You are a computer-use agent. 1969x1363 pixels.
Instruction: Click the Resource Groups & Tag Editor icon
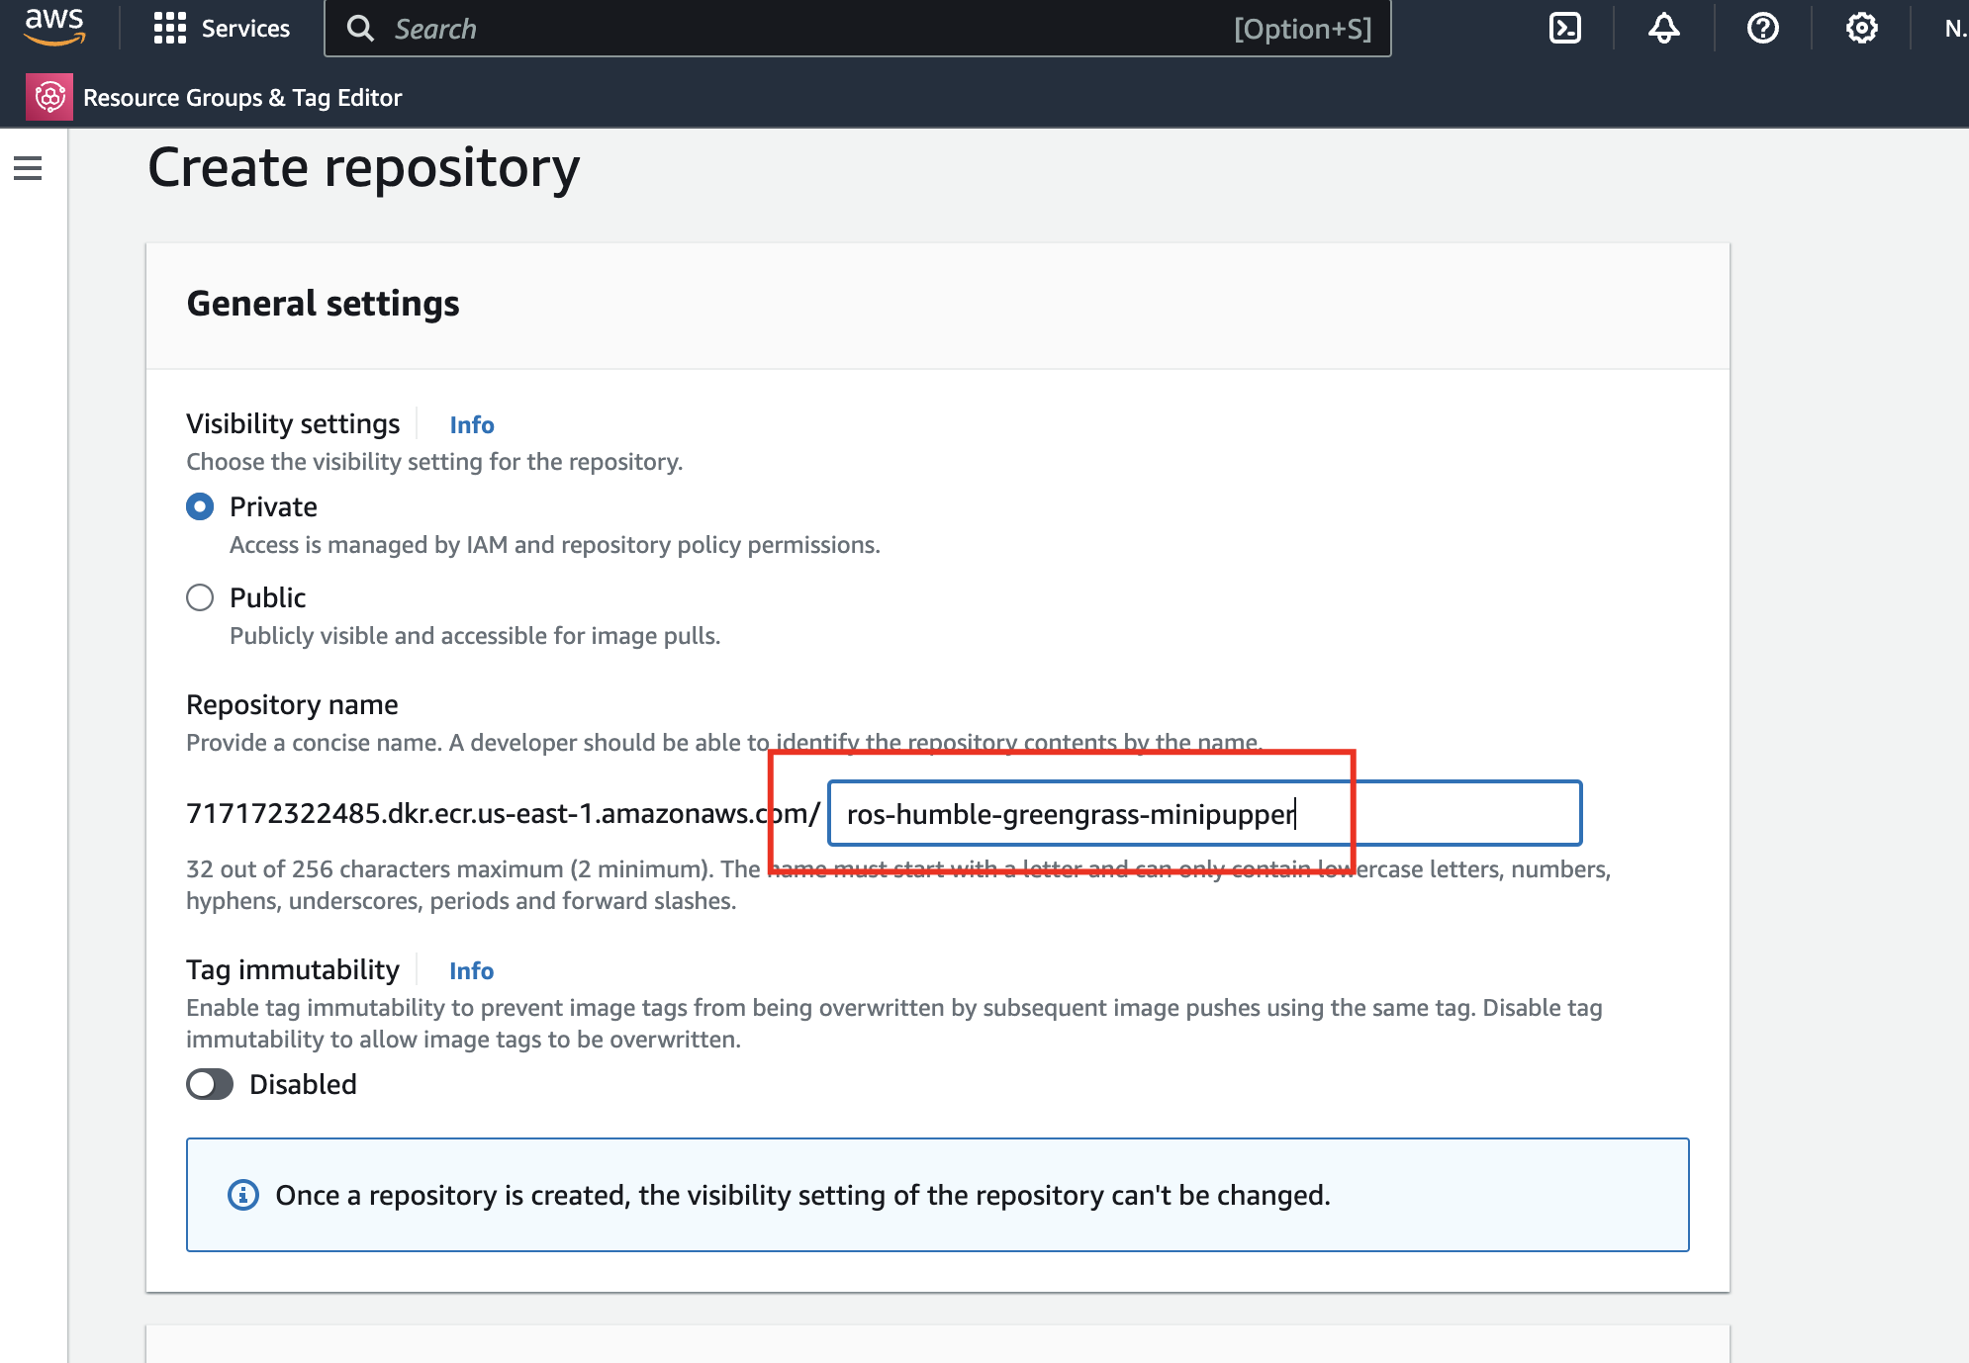(49, 97)
